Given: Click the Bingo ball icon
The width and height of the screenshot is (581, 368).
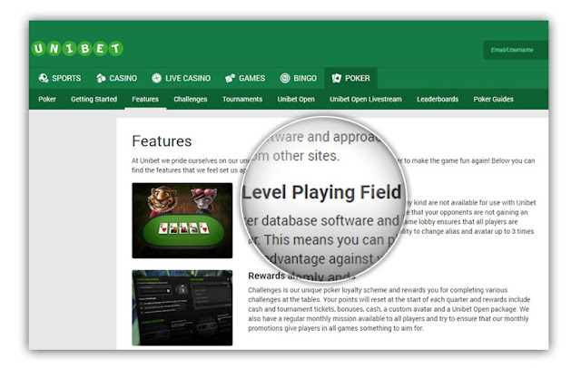Looking at the screenshot, I should (x=285, y=78).
